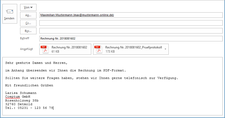Viewport: 225px width, 118px height.
Task: Click the Angefügt label
Action: (26, 49)
